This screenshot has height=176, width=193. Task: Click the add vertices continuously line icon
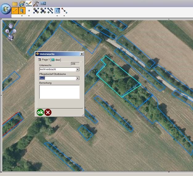[50, 11]
